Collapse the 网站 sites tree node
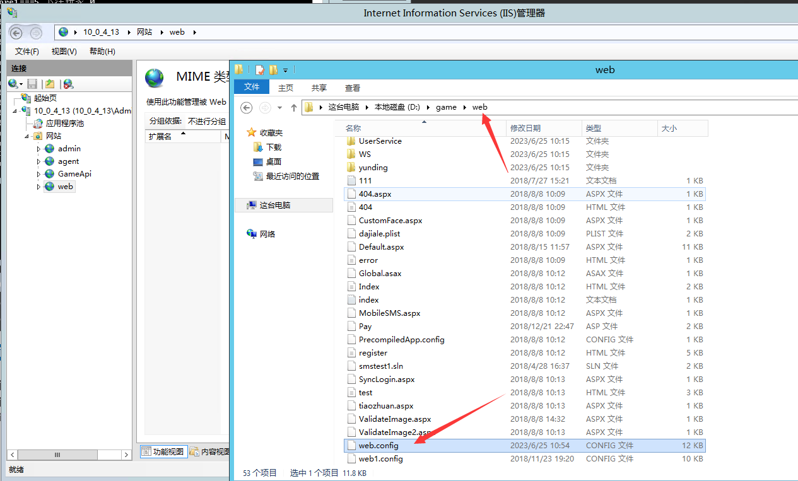 [27, 136]
